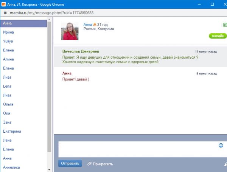Open the emoji smiley picker
This screenshot has height=172, width=227.
221,145
